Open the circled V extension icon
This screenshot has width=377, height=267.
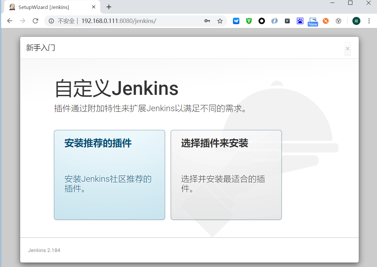pyautogui.click(x=338, y=21)
